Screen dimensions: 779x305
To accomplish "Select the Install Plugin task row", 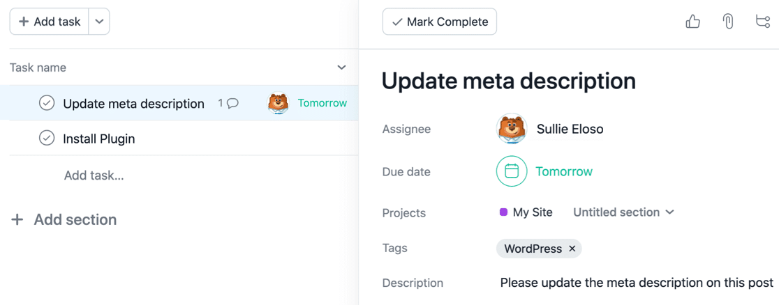I will click(175, 139).
